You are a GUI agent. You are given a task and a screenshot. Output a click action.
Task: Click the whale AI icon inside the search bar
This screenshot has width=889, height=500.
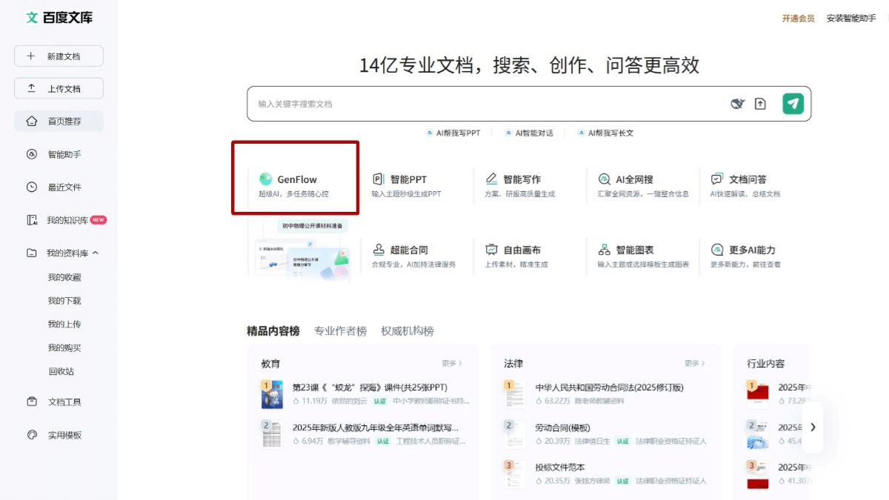pos(736,104)
